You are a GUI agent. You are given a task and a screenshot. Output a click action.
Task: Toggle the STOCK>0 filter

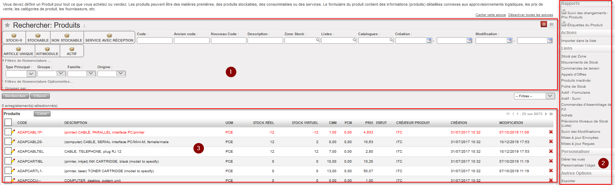point(14,38)
